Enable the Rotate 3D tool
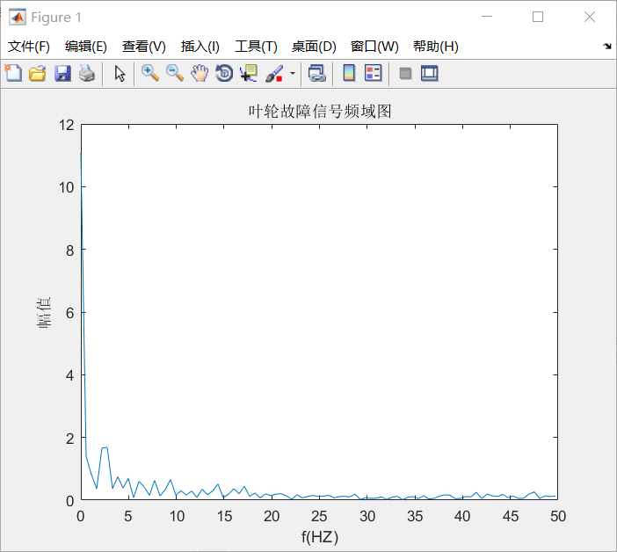 [224, 73]
